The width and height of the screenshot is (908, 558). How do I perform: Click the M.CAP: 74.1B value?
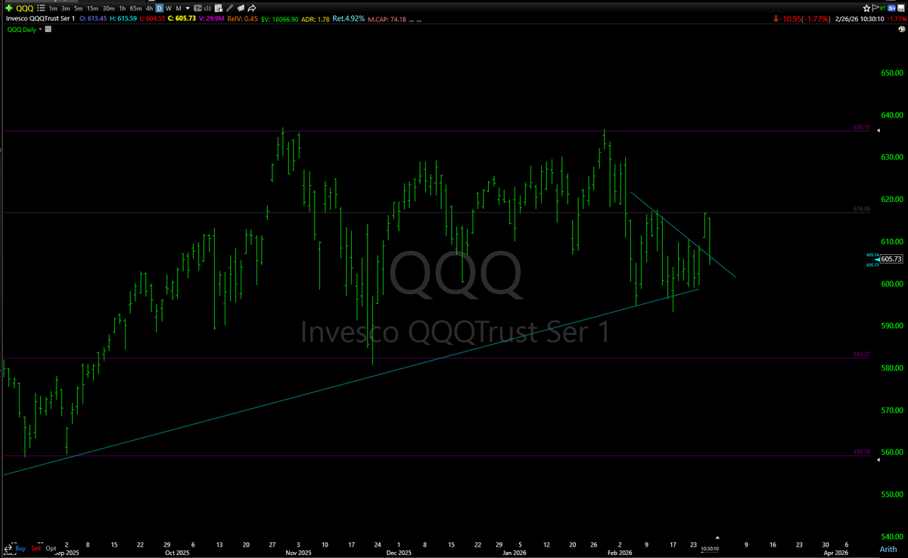tap(387, 19)
